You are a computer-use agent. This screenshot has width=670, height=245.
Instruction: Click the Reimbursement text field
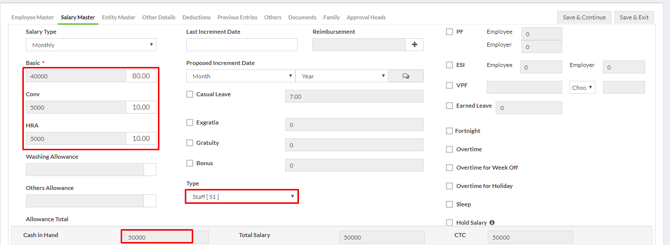tap(359, 45)
